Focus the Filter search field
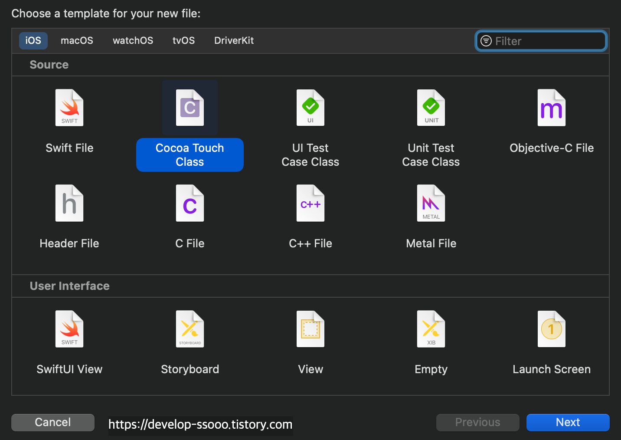This screenshot has width=621, height=440. 541,41
